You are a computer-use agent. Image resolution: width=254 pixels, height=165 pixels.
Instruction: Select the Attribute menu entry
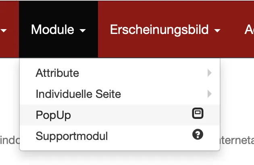(57, 73)
